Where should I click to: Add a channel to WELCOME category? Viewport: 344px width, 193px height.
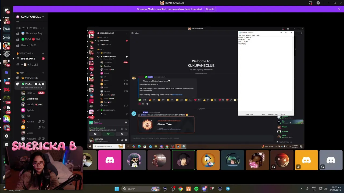click(43, 53)
